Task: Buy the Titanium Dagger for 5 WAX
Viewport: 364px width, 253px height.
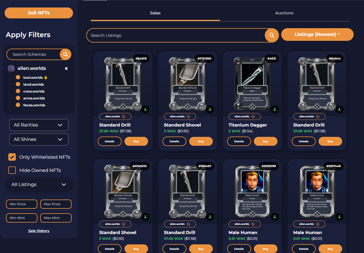Action: click(x=266, y=141)
